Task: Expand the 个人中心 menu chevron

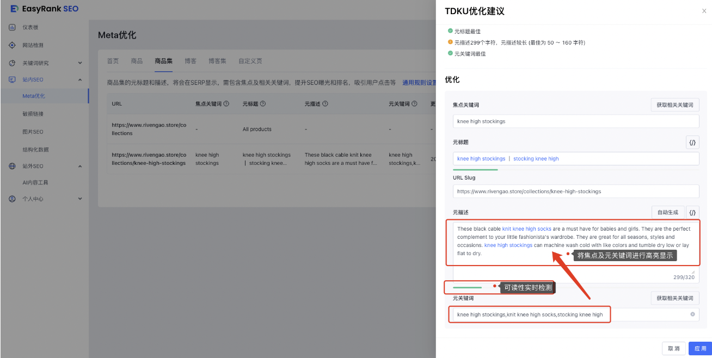Action: (x=80, y=199)
